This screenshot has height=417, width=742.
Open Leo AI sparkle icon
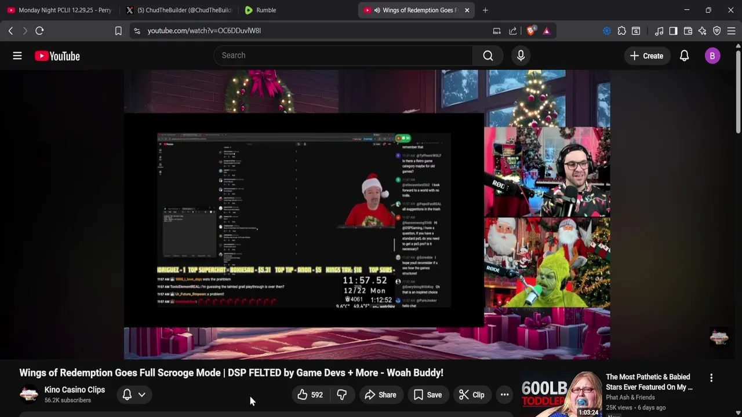(x=703, y=31)
